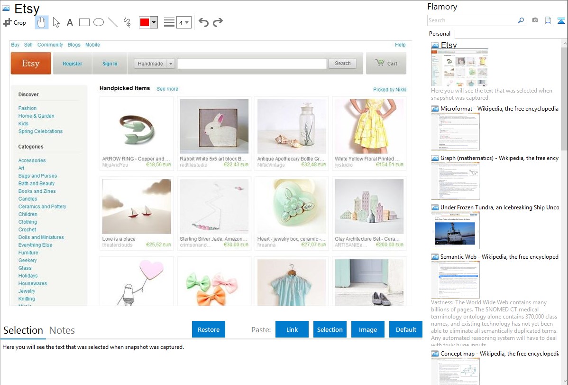The width and height of the screenshot is (568, 385).
Task: Click the snapshot icon beside the large Etsy title
Action: (6, 8)
